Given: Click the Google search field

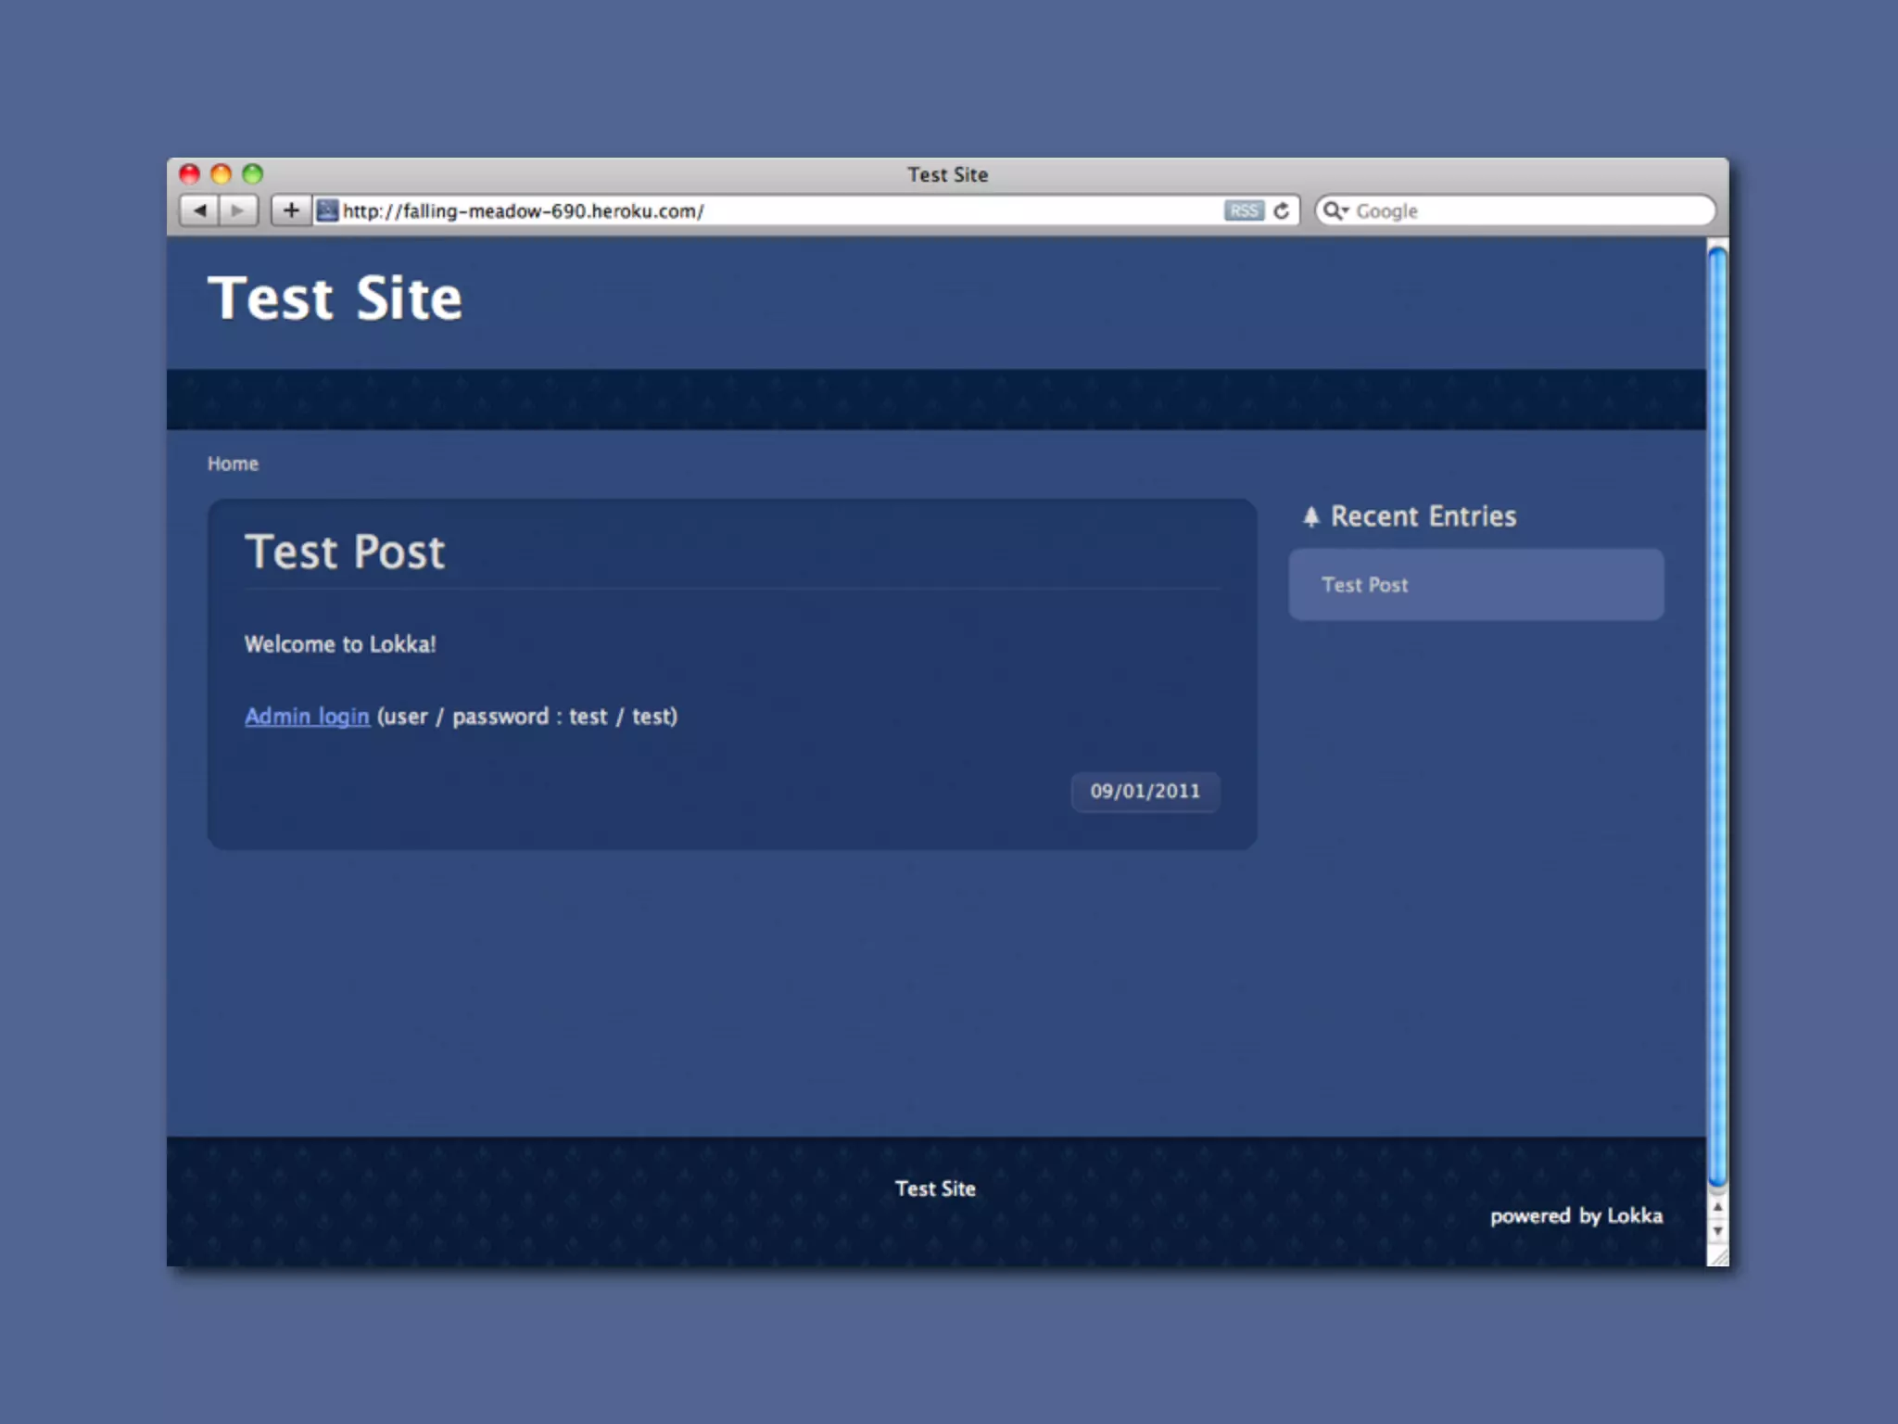Looking at the screenshot, I should 1529,210.
